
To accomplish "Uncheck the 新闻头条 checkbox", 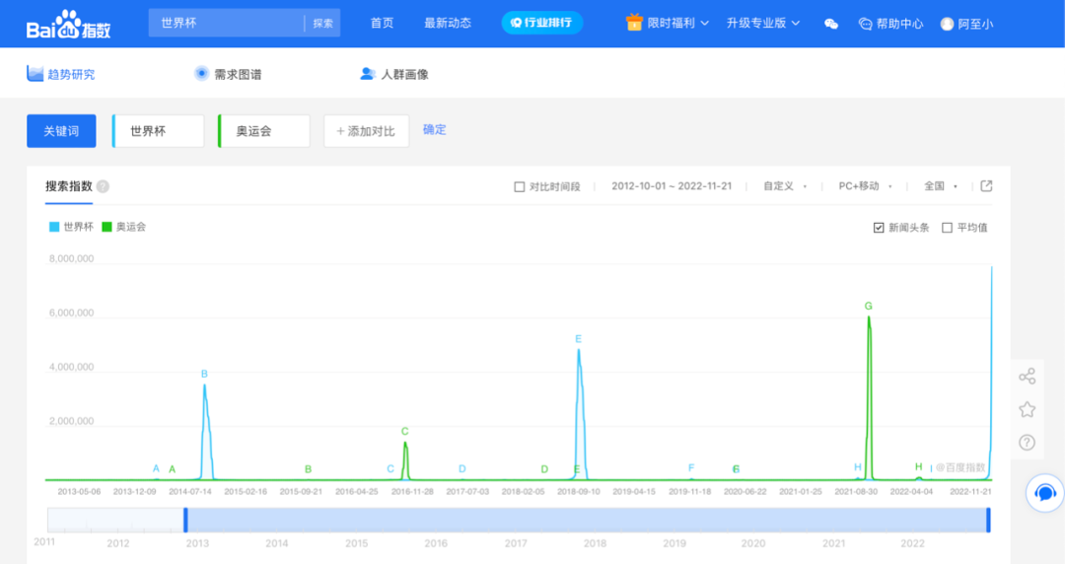I will (x=879, y=228).
